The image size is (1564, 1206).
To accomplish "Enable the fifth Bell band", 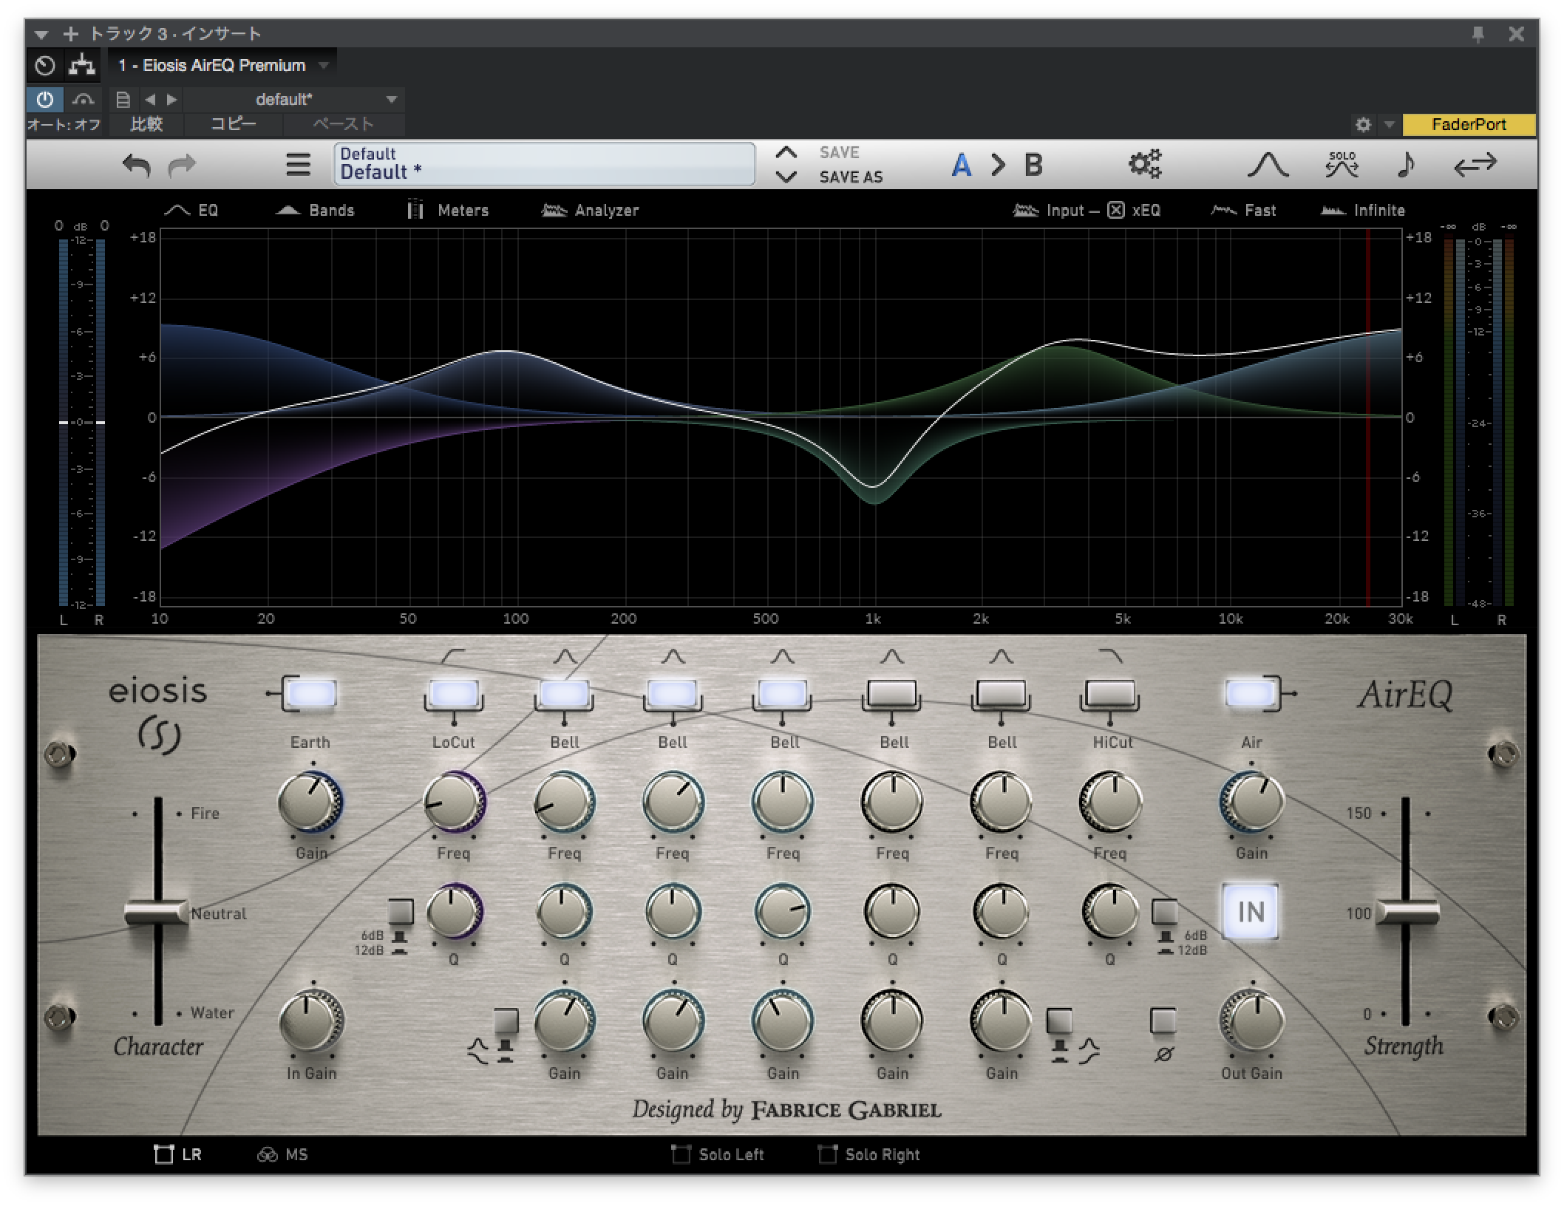I will point(1001,694).
